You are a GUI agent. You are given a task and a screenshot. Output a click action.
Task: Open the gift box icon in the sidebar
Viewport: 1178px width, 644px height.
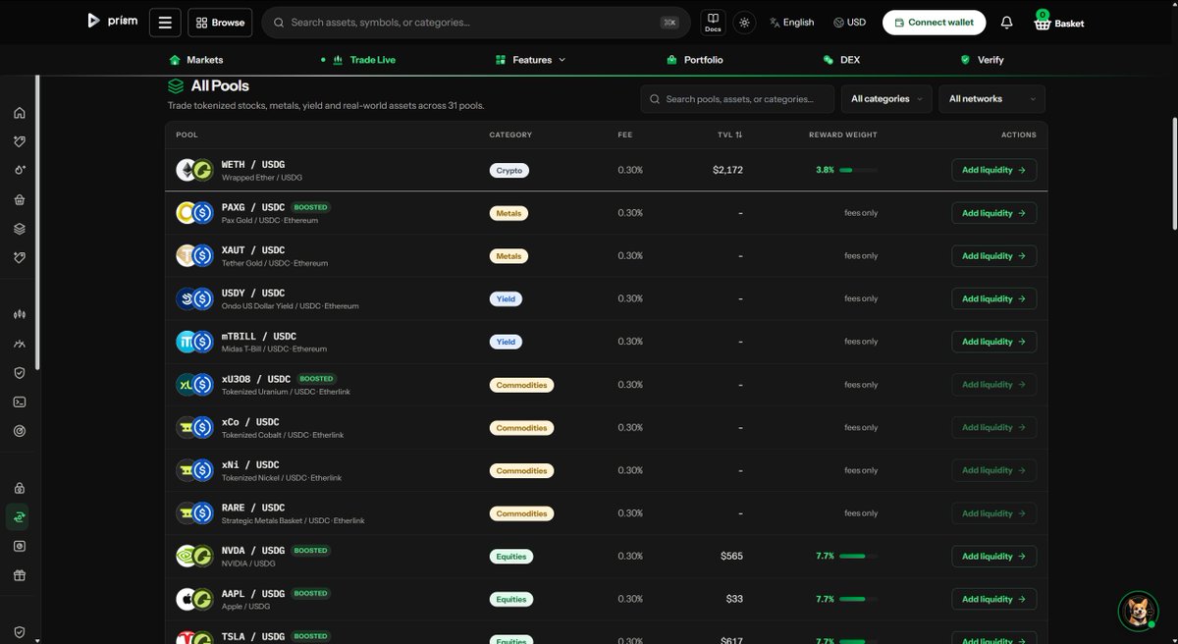[x=19, y=575]
